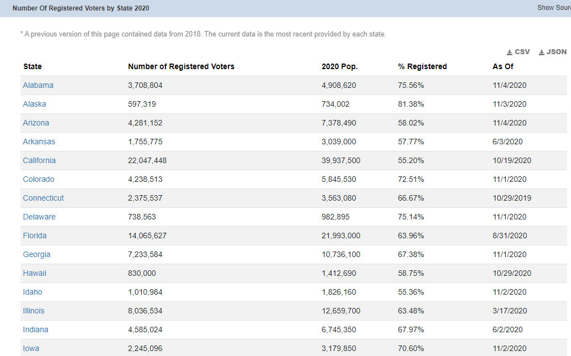Open the Delaware state link
Image resolution: width=571 pixels, height=356 pixels.
pyautogui.click(x=39, y=217)
